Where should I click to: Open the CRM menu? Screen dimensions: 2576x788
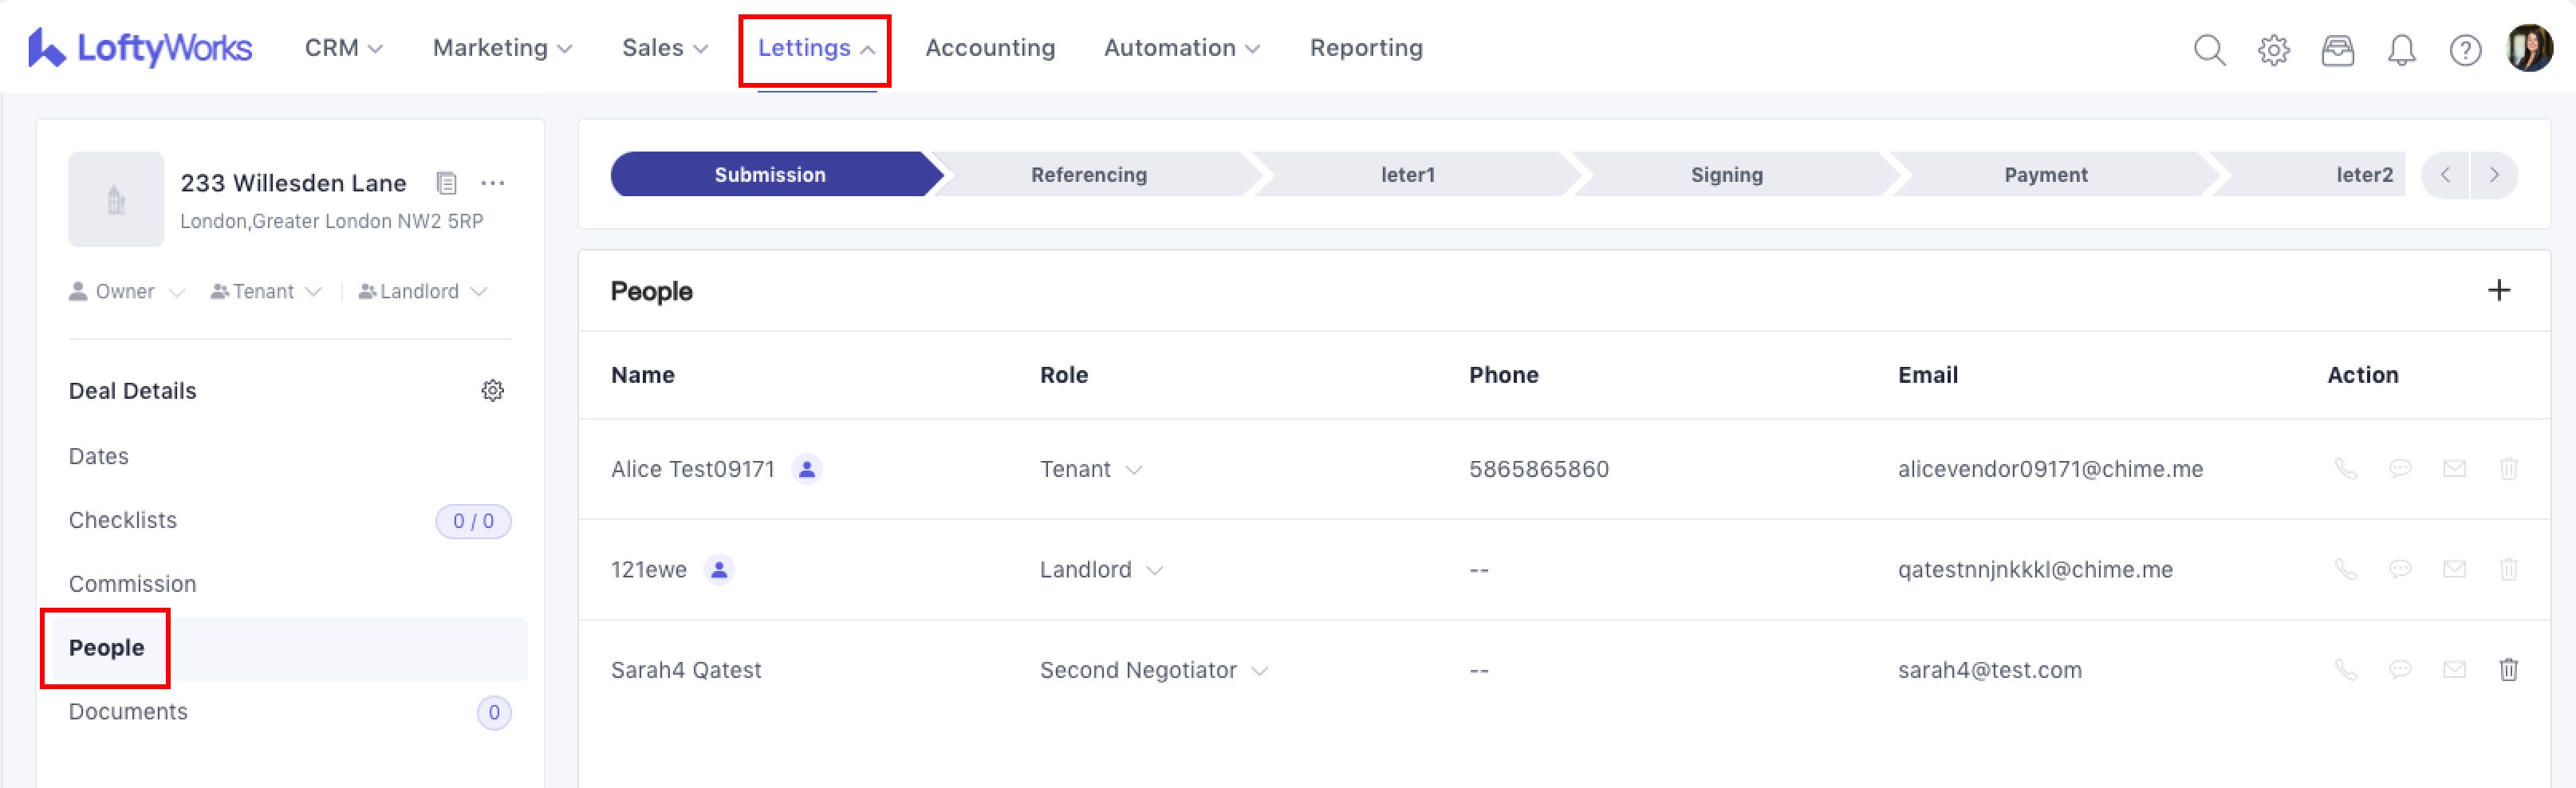tap(343, 48)
